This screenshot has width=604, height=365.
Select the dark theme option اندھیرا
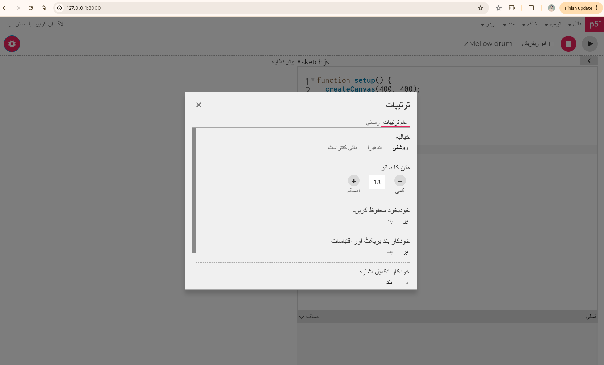(x=374, y=148)
